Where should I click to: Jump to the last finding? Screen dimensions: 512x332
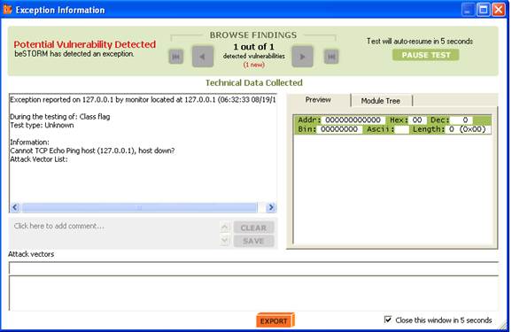tap(331, 57)
